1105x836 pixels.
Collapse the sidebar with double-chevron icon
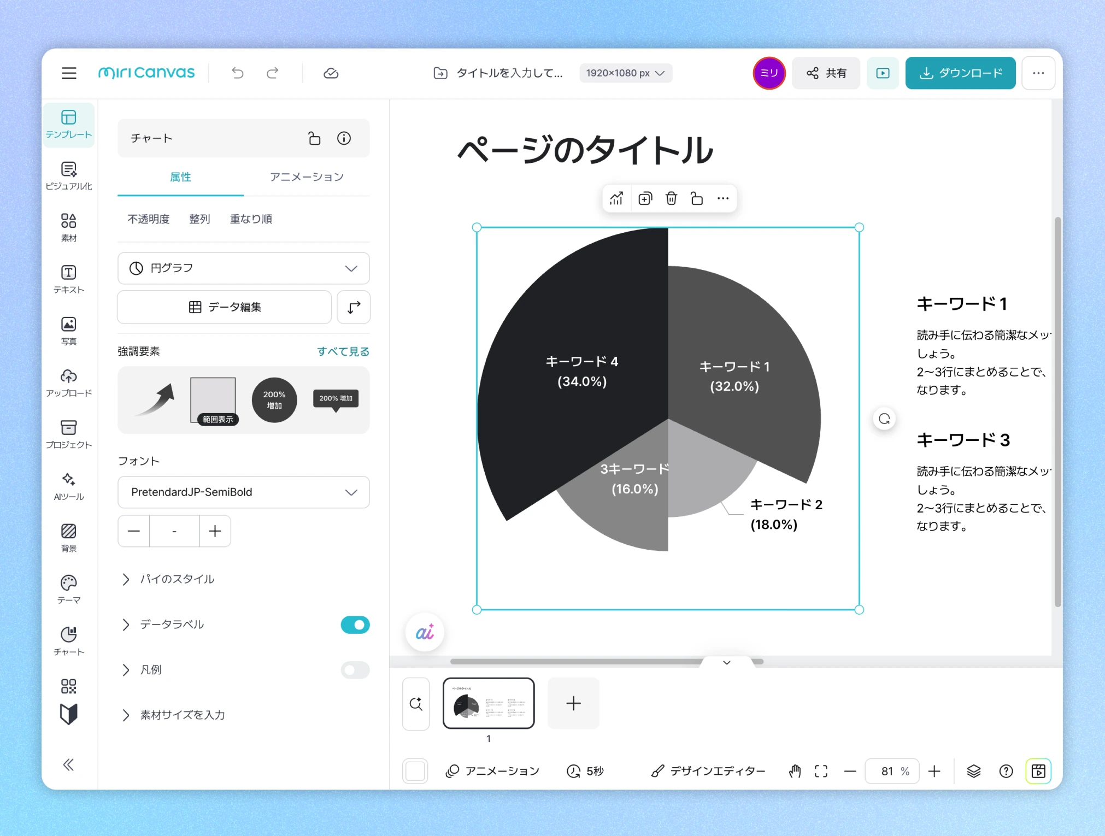pyautogui.click(x=69, y=764)
